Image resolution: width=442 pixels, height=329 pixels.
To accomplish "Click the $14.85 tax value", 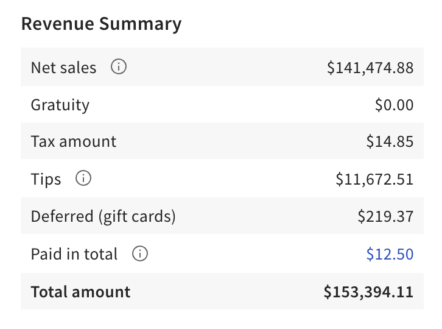I will 390,142.
